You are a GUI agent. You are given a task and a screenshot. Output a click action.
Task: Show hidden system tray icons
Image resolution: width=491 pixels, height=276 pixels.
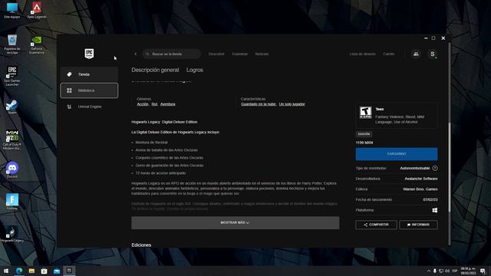428,271
